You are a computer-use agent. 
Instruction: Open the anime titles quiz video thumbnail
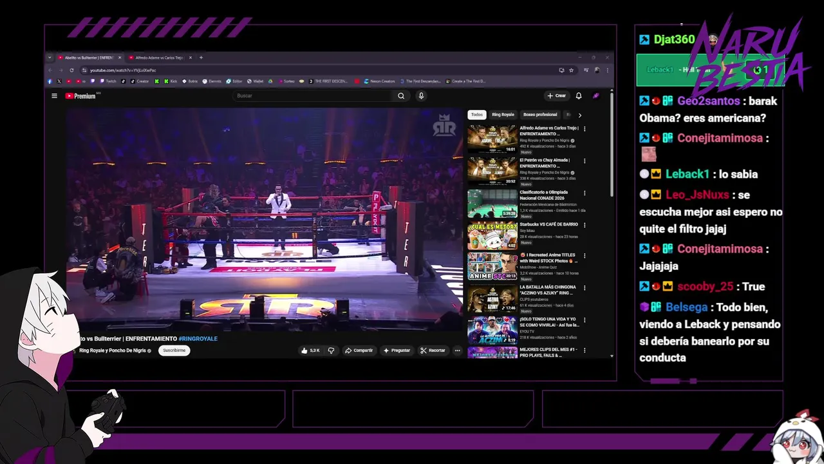click(492, 266)
